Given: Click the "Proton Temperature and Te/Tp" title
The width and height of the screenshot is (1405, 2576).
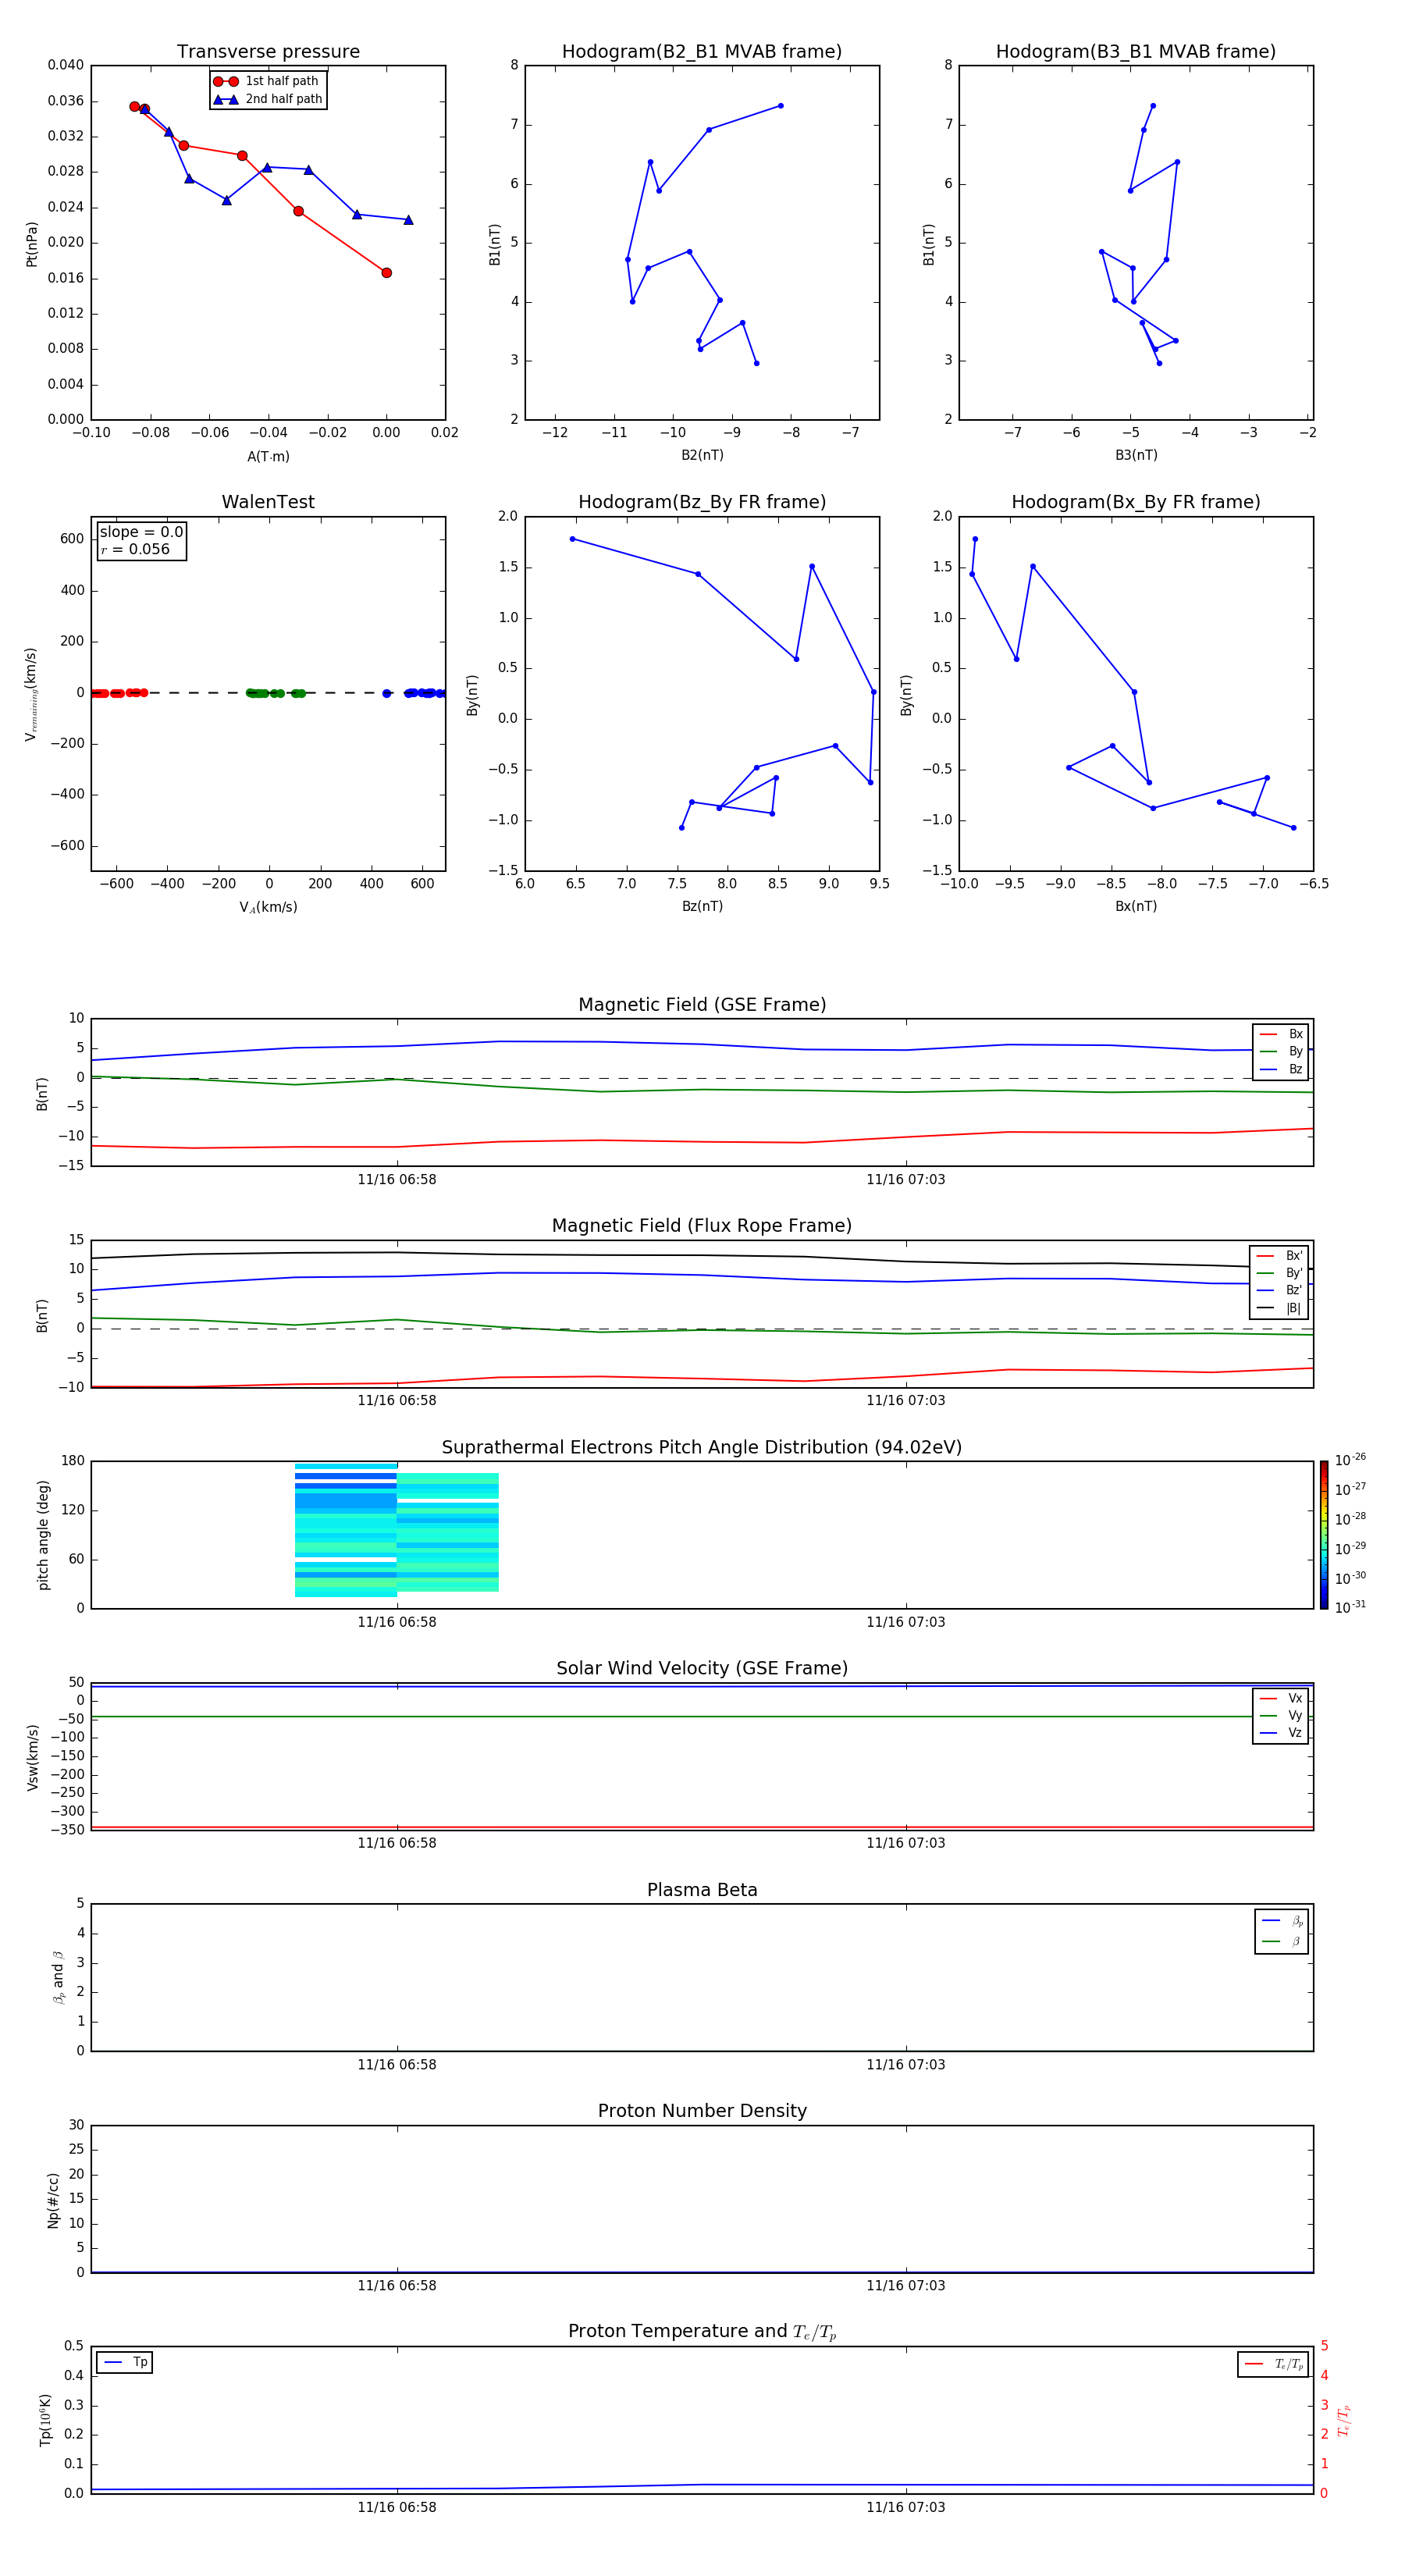Looking at the screenshot, I should click(x=702, y=2332).
